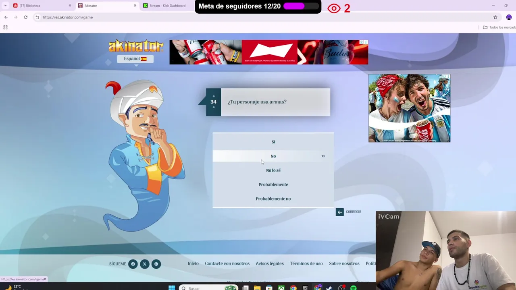
Task: Open the Avisos legales link
Action: [x=270, y=263]
